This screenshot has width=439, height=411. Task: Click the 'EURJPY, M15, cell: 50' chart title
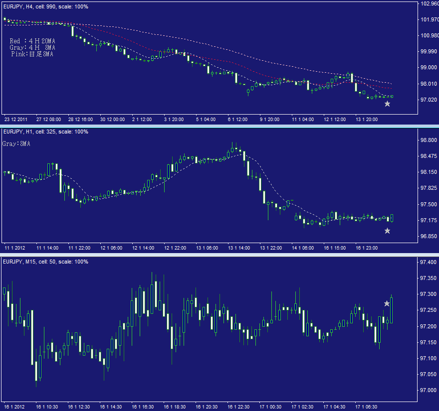point(45,262)
